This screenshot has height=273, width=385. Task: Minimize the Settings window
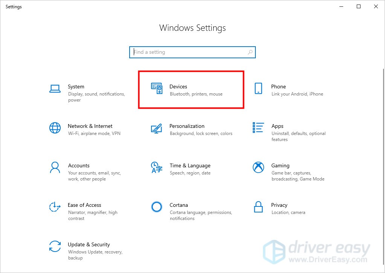pos(341,7)
